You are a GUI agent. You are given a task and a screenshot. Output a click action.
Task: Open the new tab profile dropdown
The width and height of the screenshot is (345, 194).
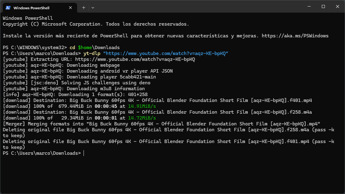[x=93, y=8]
